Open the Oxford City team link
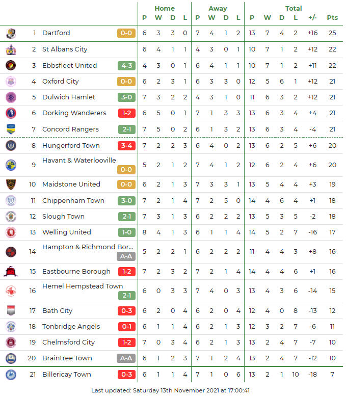 click(61, 81)
